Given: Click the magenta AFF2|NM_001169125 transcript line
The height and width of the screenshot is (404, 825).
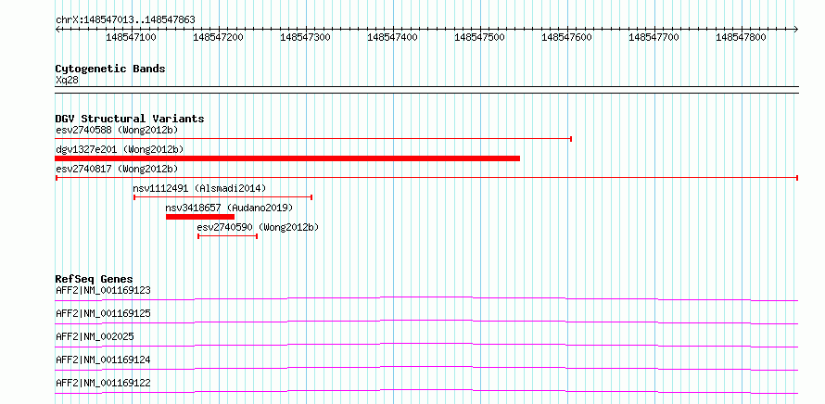Looking at the screenshot, I should pyautogui.click(x=426, y=322).
